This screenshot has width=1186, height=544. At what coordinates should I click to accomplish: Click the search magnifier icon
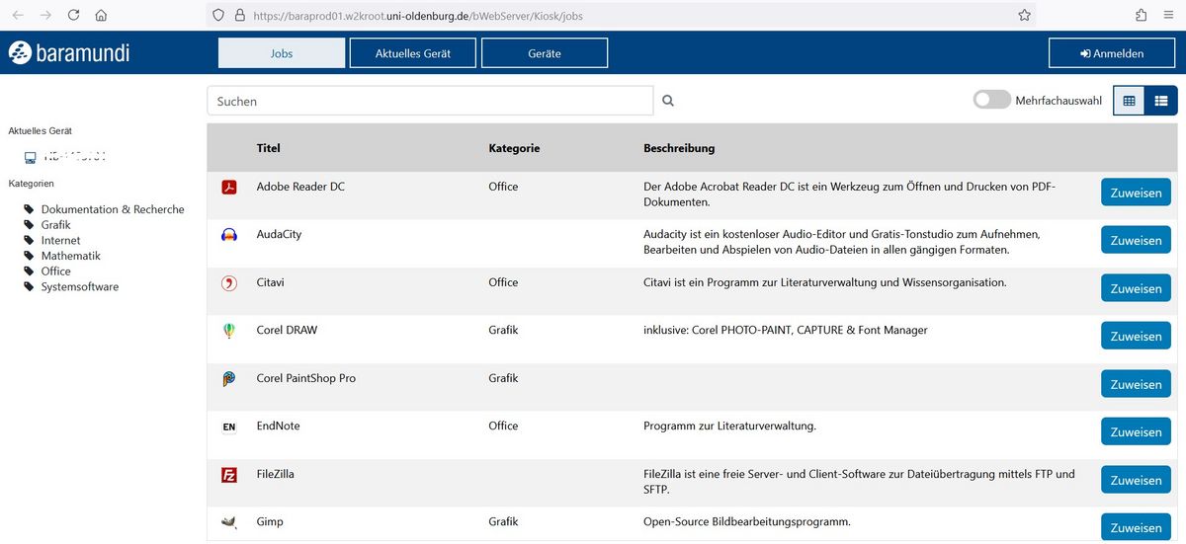(x=668, y=101)
